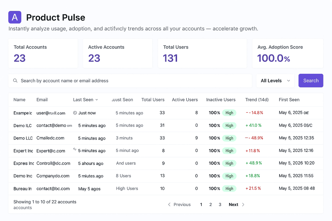Click the left chevron next to Previous
Image resolution: width=332 pixels, height=221 pixels.
(x=169, y=204)
